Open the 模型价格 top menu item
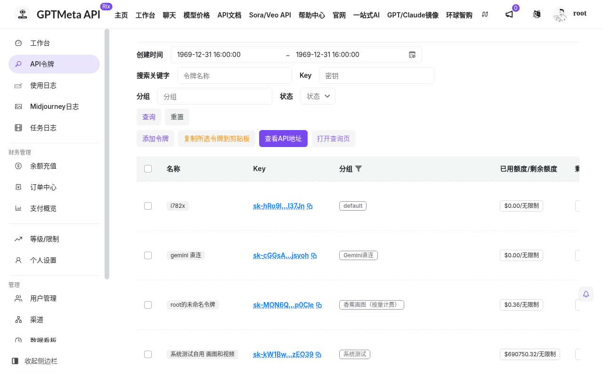 pyautogui.click(x=196, y=15)
